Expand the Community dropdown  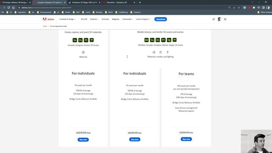[x=127, y=19]
